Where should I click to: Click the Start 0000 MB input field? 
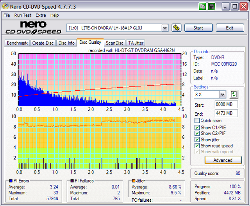tap(226, 104)
